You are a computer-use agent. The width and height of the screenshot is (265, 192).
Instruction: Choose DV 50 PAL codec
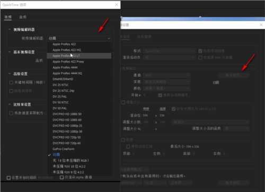79,108
